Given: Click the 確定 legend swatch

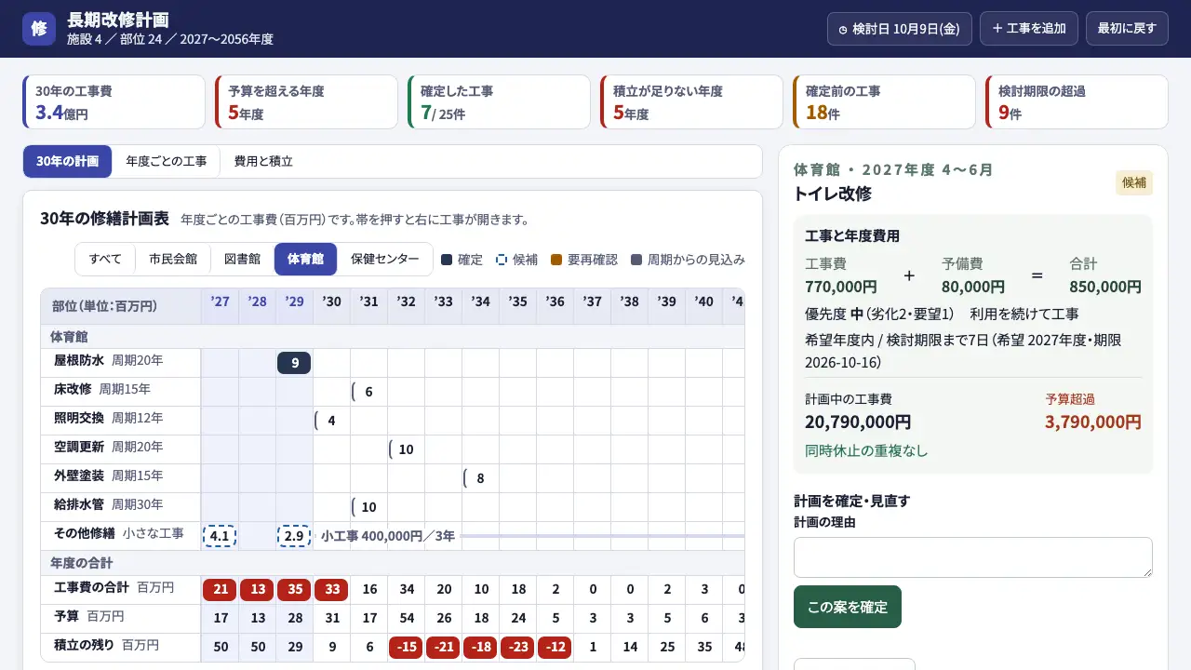Looking at the screenshot, I should point(447,260).
